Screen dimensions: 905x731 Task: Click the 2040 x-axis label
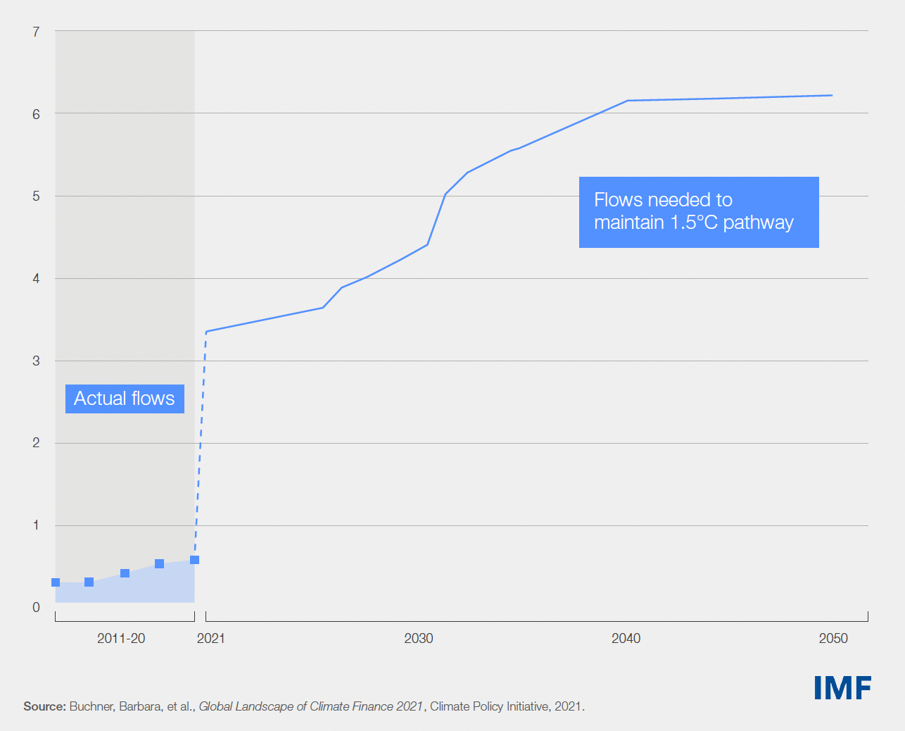tap(626, 638)
